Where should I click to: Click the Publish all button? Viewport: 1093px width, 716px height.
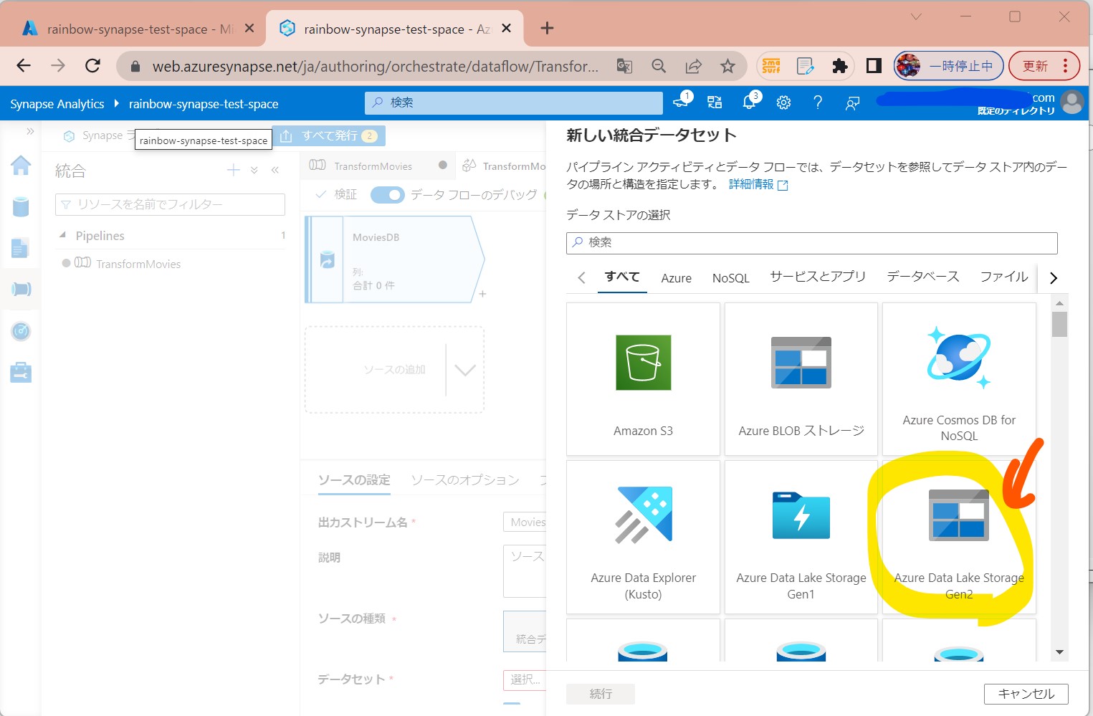click(x=329, y=135)
